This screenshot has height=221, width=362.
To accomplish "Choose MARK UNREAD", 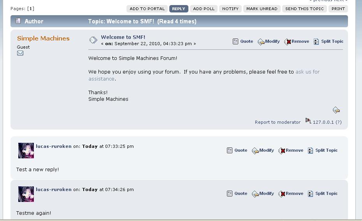I will pyautogui.click(x=262, y=9).
